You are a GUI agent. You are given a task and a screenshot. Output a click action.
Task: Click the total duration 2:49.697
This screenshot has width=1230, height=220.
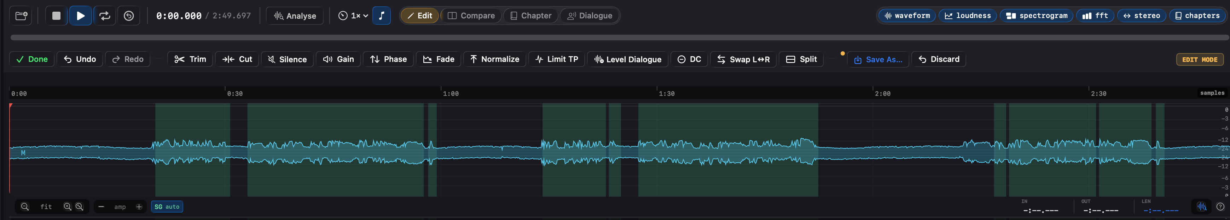[232, 16]
